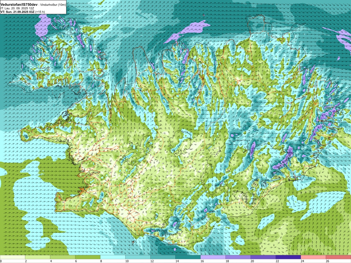Click the '8' legend scale label

tap(101, 261)
